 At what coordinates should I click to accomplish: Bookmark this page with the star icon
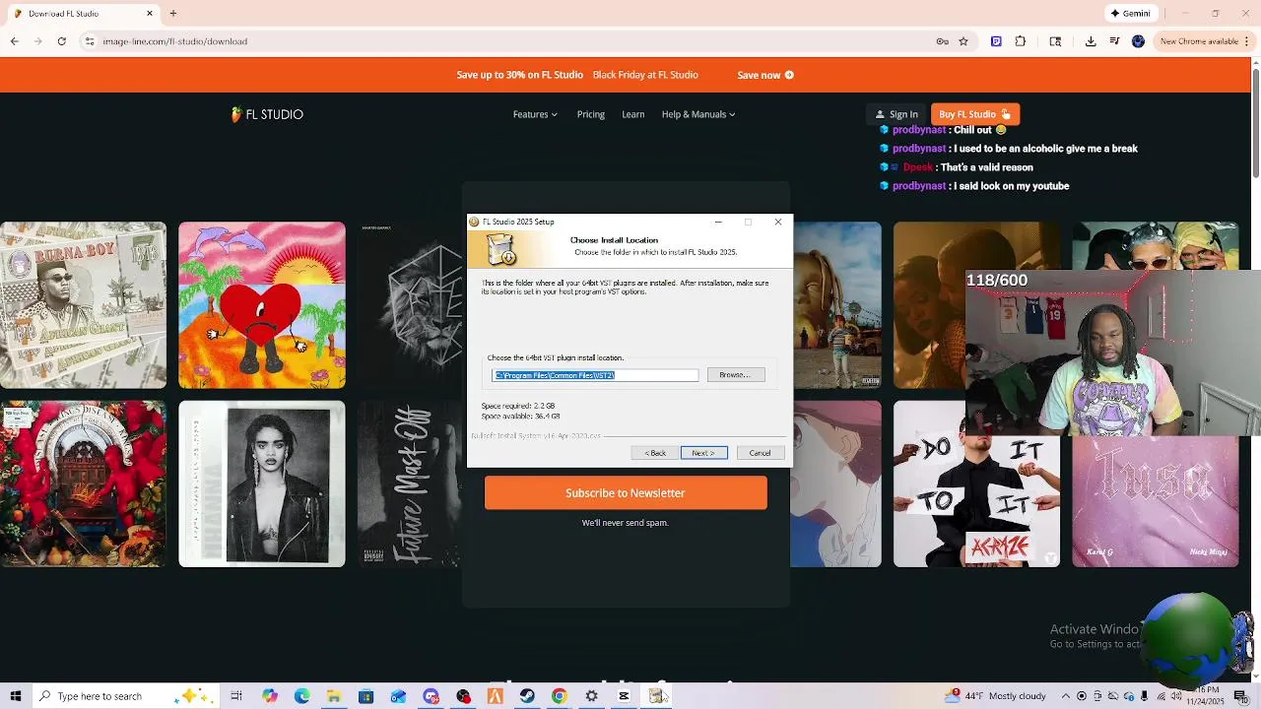pos(963,41)
